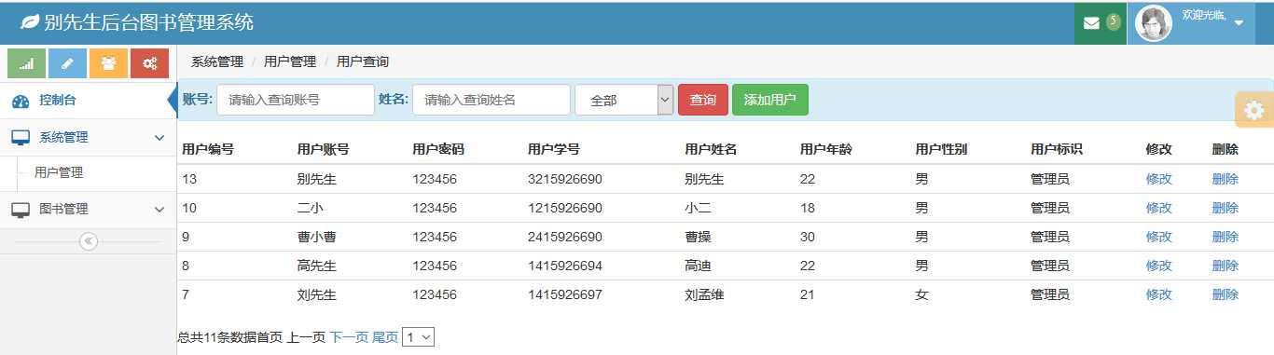Click 删除 for user 别先生

[x=1226, y=179]
